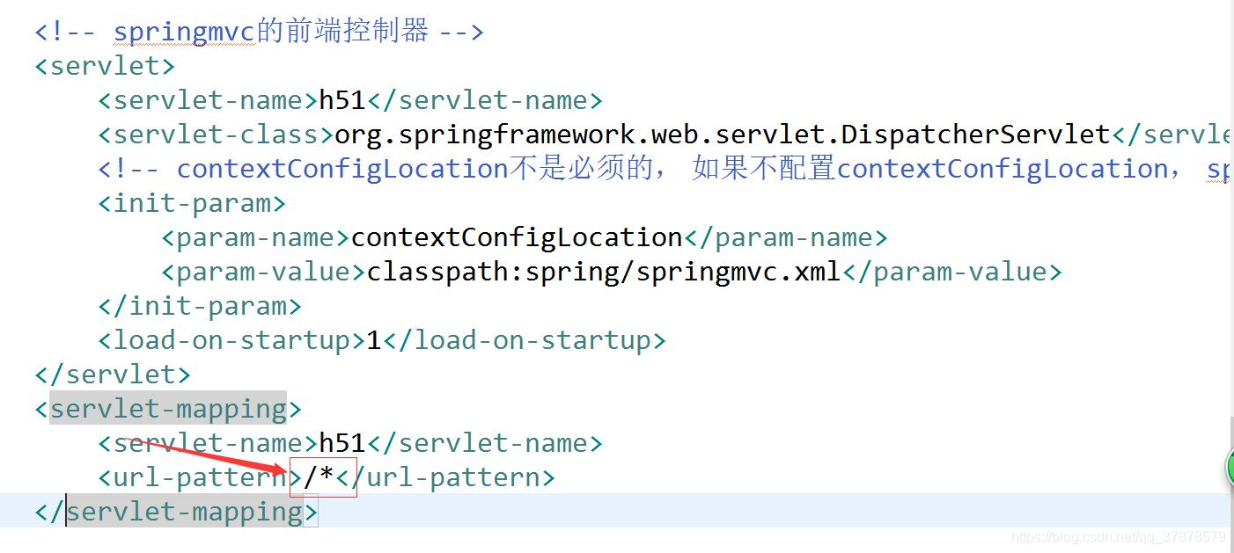Place cursor at text caret before servlet-mapping
The height and width of the screenshot is (553, 1234).
click(x=66, y=511)
